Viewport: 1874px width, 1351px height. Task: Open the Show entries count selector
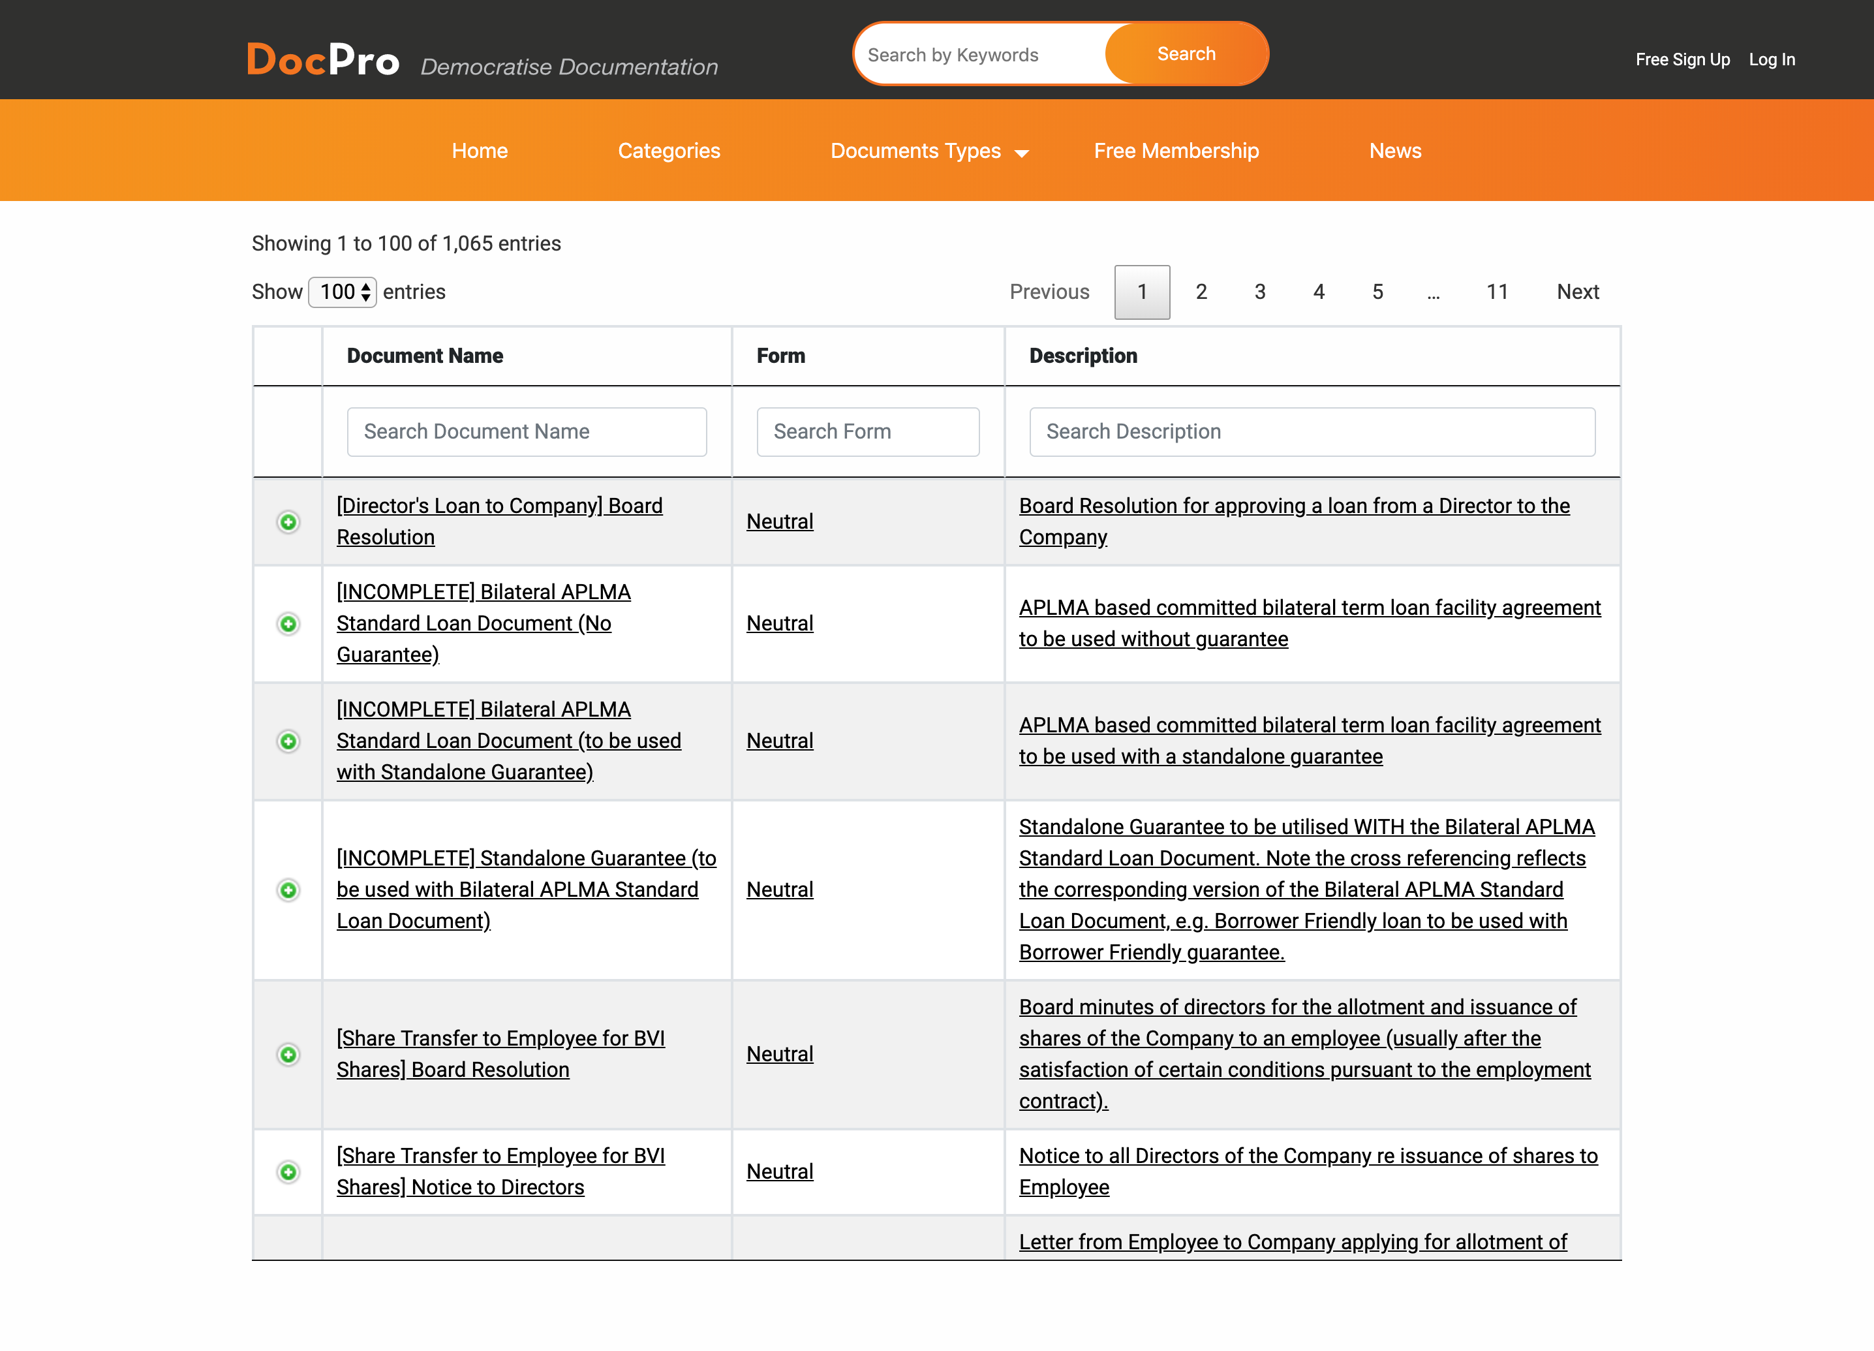(341, 292)
